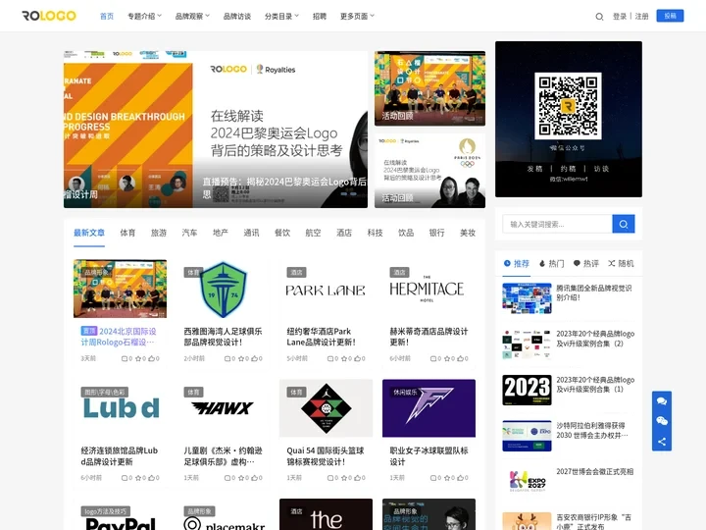Expand the 专题介绍 dropdown menu
Image resolution: width=706 pixels, height=530 pixels.
click(x=144, y=17)
